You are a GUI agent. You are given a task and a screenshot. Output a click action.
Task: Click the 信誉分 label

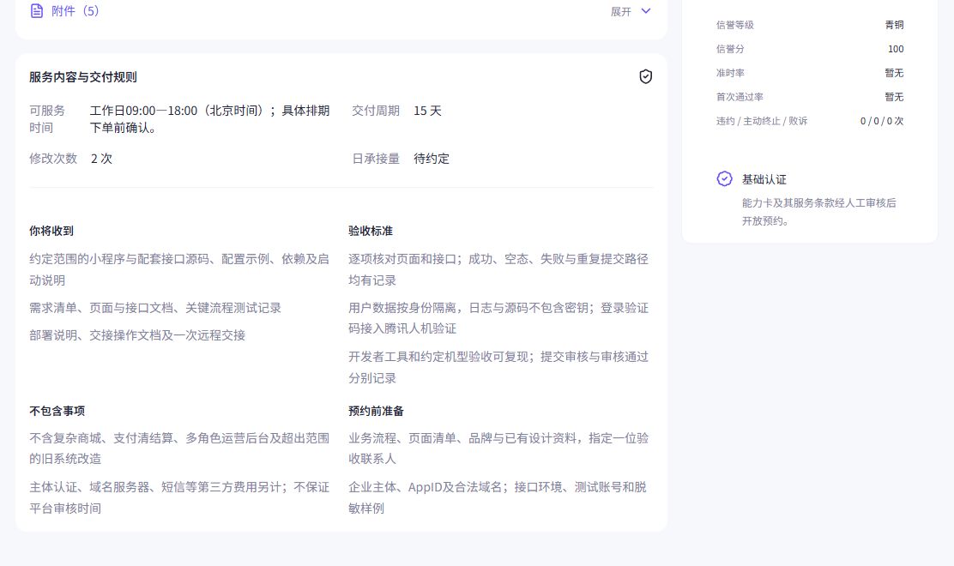(x=730, y=49)
